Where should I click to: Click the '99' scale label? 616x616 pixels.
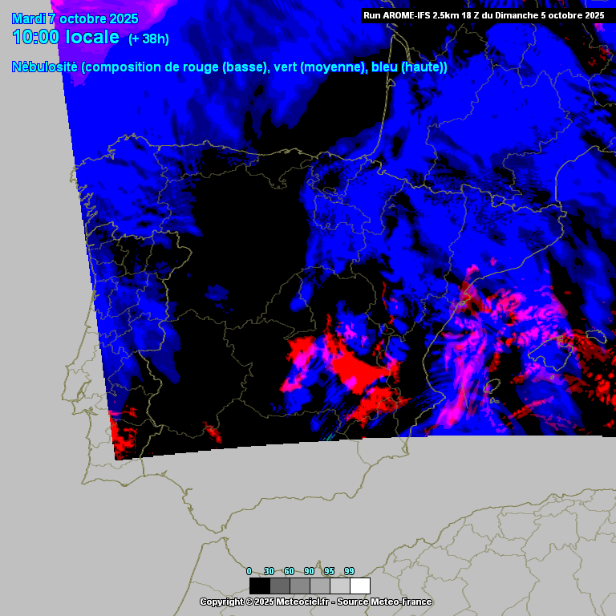click(x=349, y=571)
